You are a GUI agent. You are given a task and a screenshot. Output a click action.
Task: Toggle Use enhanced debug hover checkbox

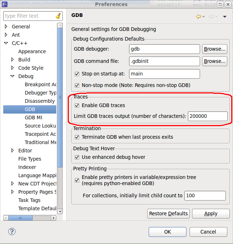coord(77,157)
